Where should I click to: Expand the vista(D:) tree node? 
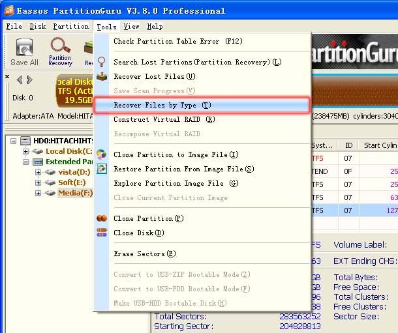38,172
